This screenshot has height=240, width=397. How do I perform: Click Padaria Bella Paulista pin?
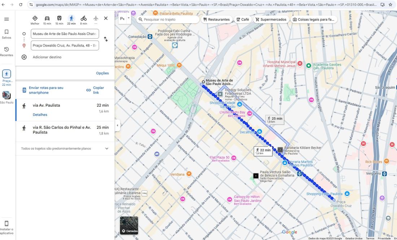point(156,13)
